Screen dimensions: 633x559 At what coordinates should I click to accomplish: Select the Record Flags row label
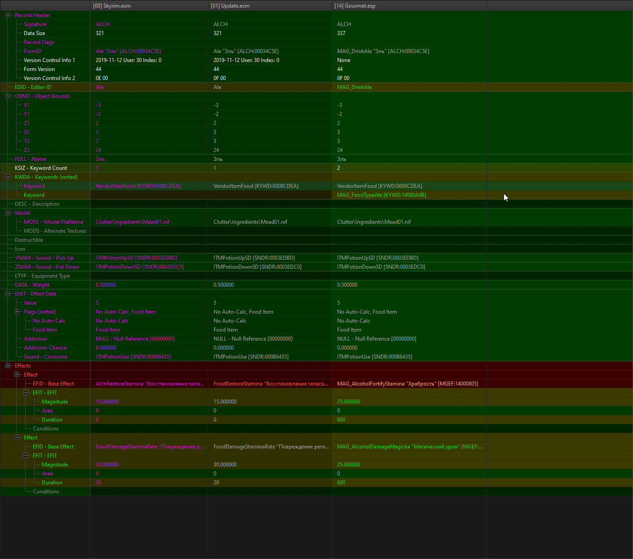(39, 42)
